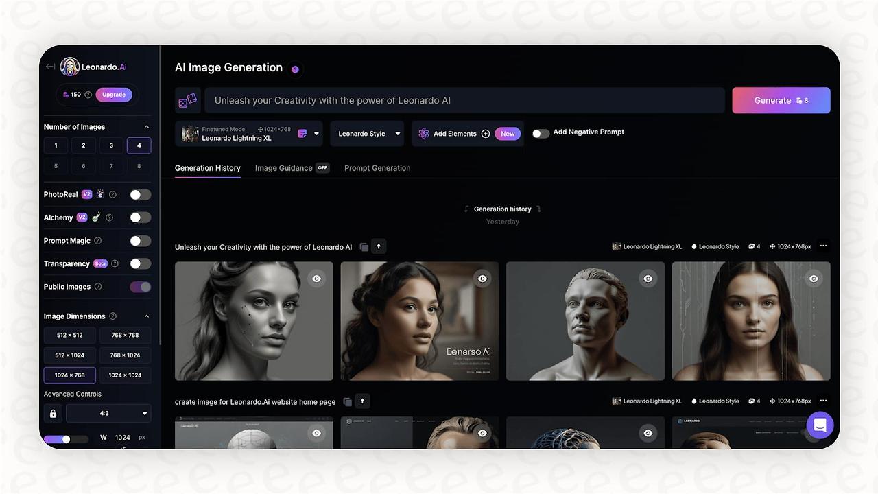
Task: Click the 150 tokens counter
Action: tap(71, 95)
